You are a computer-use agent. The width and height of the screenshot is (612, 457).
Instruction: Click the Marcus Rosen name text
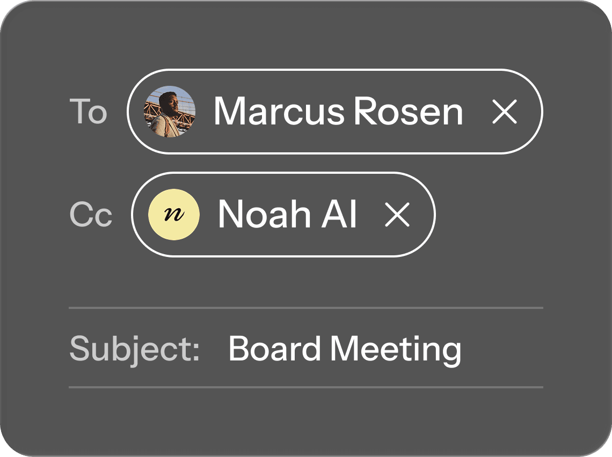tap(338, 112)
